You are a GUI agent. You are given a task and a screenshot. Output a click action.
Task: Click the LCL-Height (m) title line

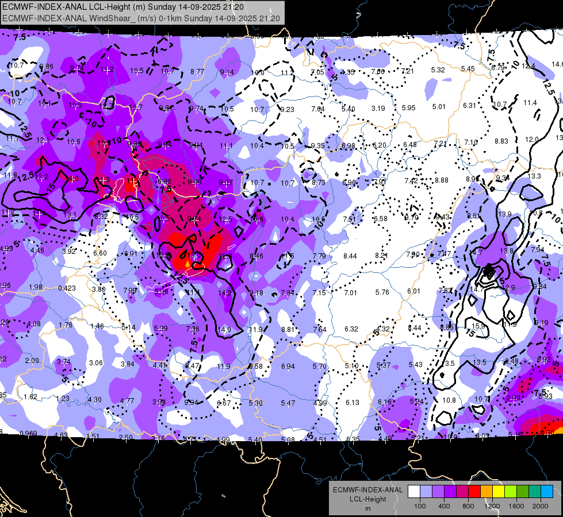coord(123,7)
